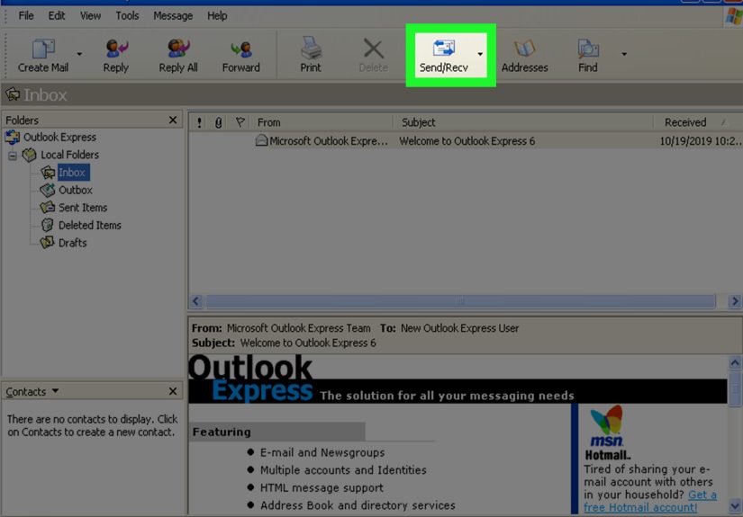
Task: Close the Folders pane
Action: coord(173,120)
